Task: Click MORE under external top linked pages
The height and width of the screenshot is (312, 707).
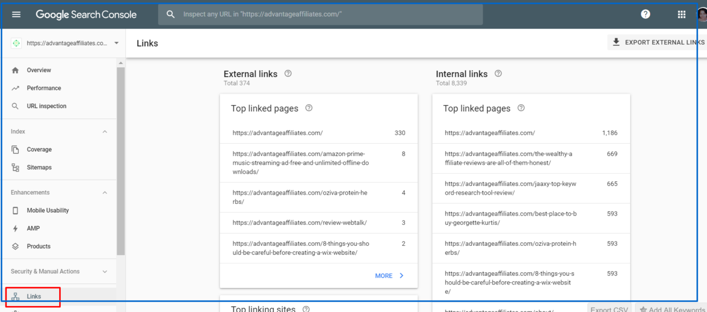Action: [390, 276]
